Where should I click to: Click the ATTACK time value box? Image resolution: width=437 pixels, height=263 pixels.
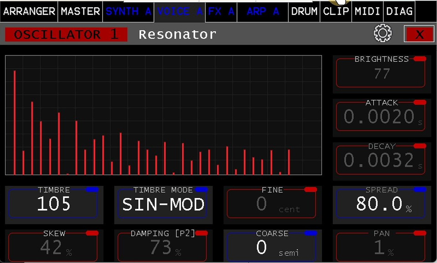pos(381,117)
